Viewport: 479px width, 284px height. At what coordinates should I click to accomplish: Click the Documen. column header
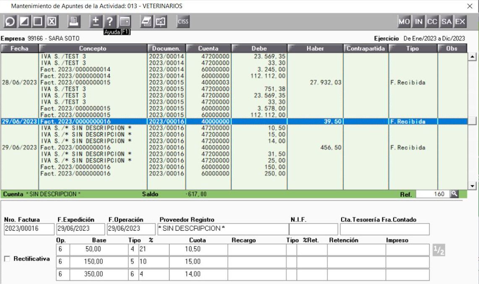[167, 48]
